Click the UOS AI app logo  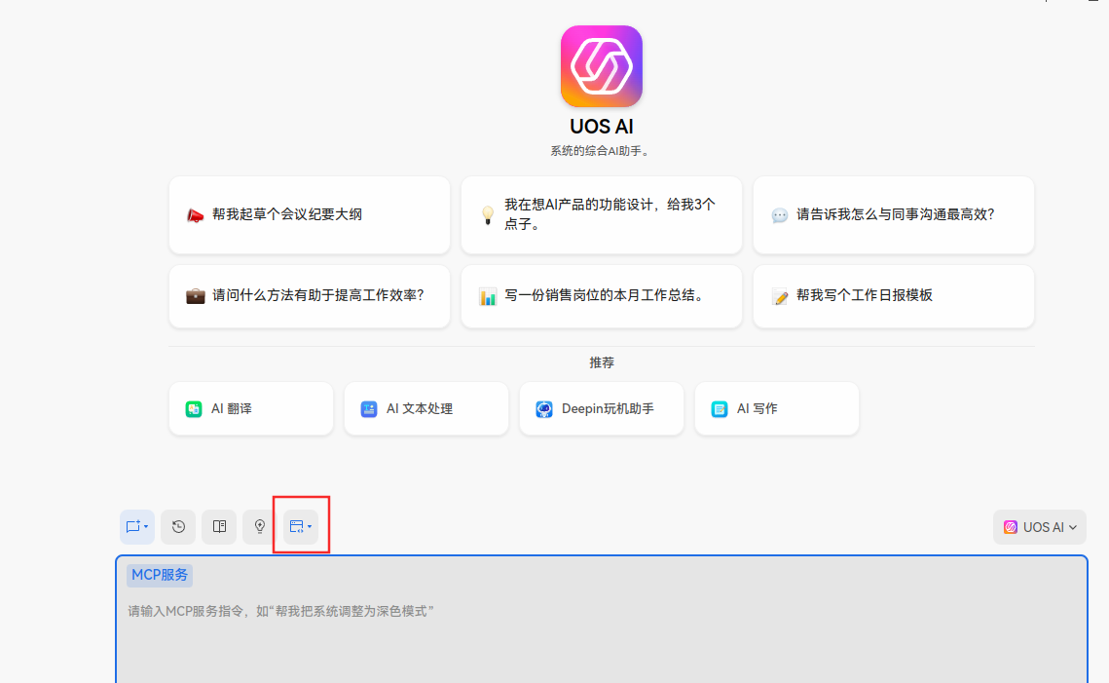601,66
